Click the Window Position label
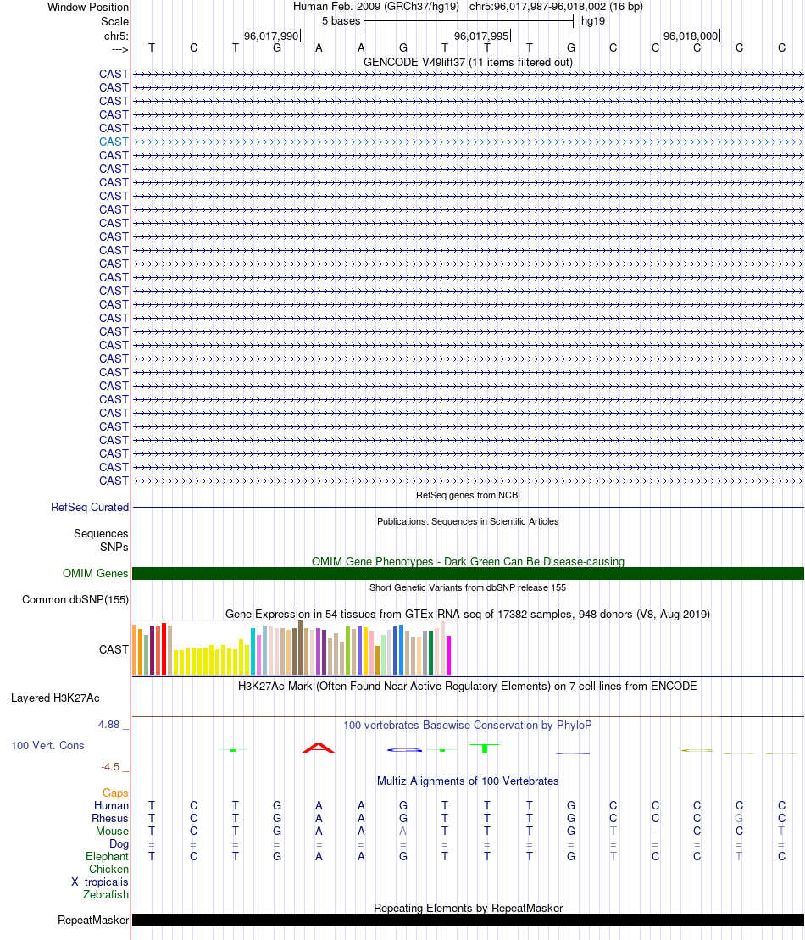 (x=88, y=7)
